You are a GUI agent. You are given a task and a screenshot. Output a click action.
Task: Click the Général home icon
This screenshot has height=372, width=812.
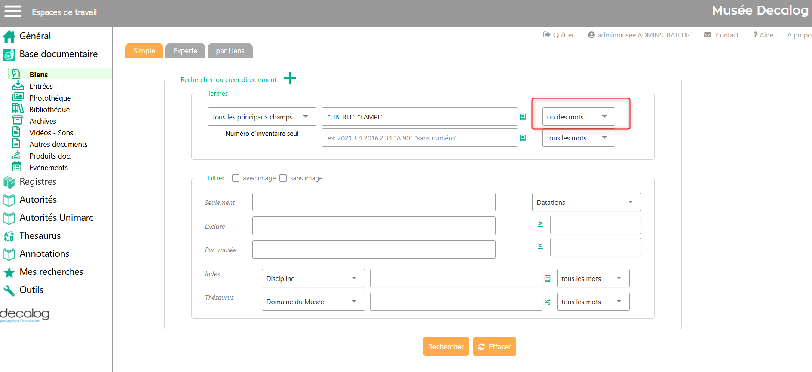[x=9, y=37]
